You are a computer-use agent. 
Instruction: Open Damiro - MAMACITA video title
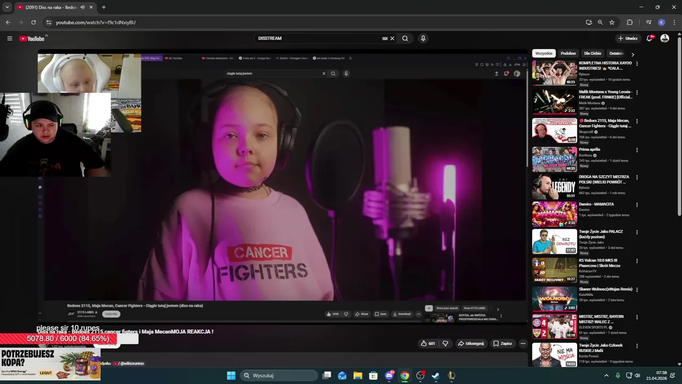pyautogui.click(x=596, y=204)
